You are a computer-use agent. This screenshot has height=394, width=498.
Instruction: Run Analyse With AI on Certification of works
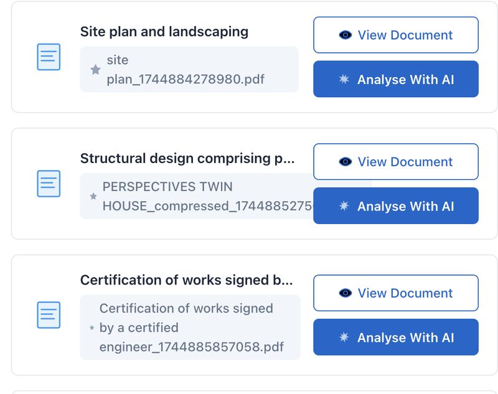click(396, 337)
